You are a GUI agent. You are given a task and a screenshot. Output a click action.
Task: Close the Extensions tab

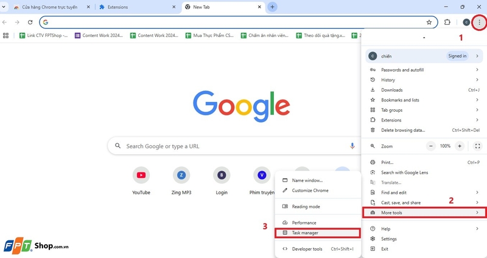pyautogui.click(x=174, y=7)
